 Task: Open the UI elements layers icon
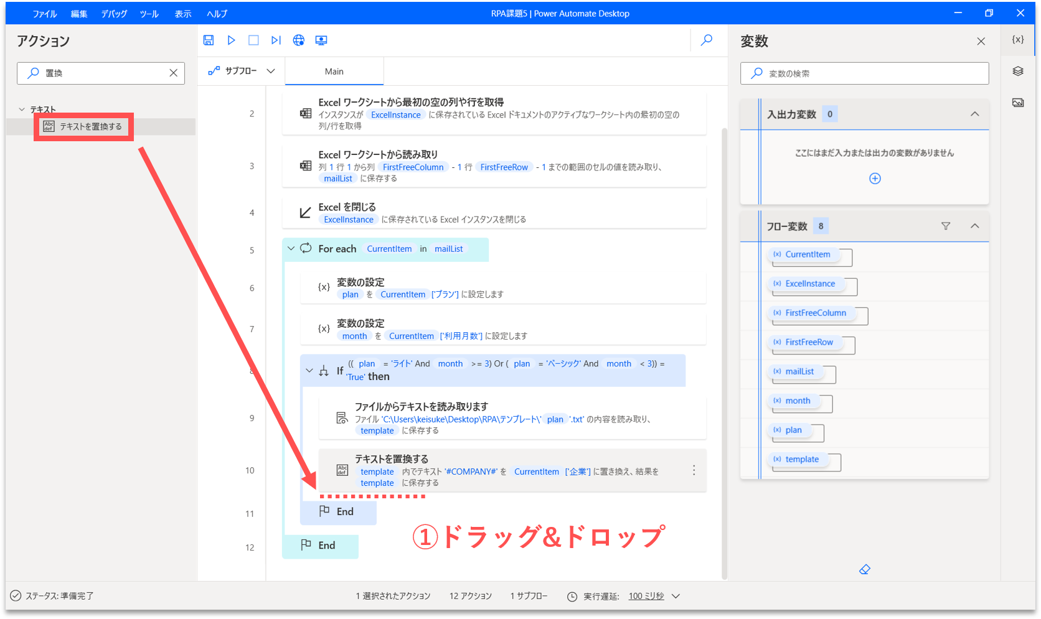(1018, 72)
